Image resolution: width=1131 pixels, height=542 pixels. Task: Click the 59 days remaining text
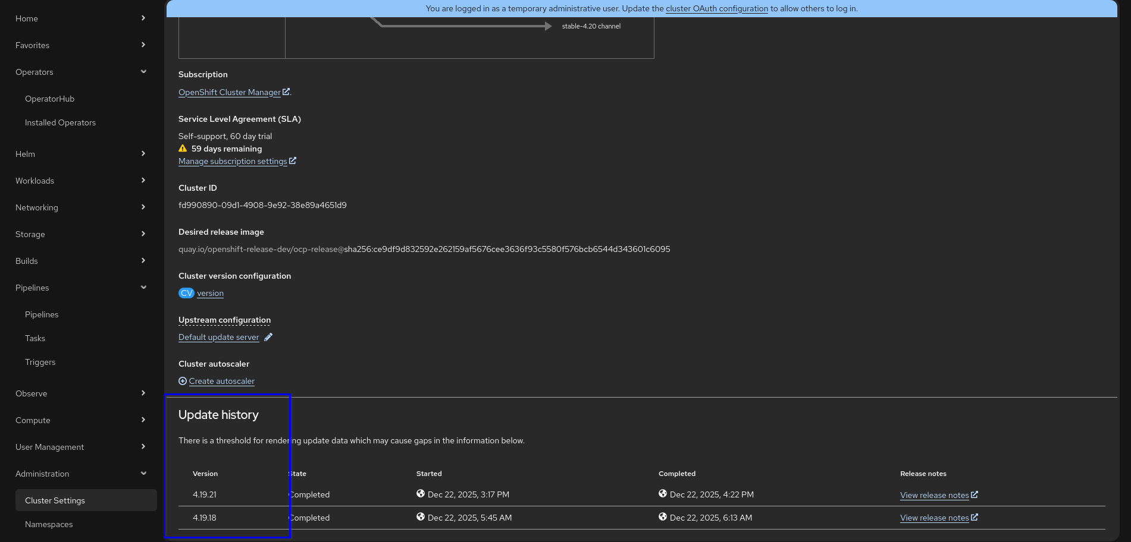(227, 149)
